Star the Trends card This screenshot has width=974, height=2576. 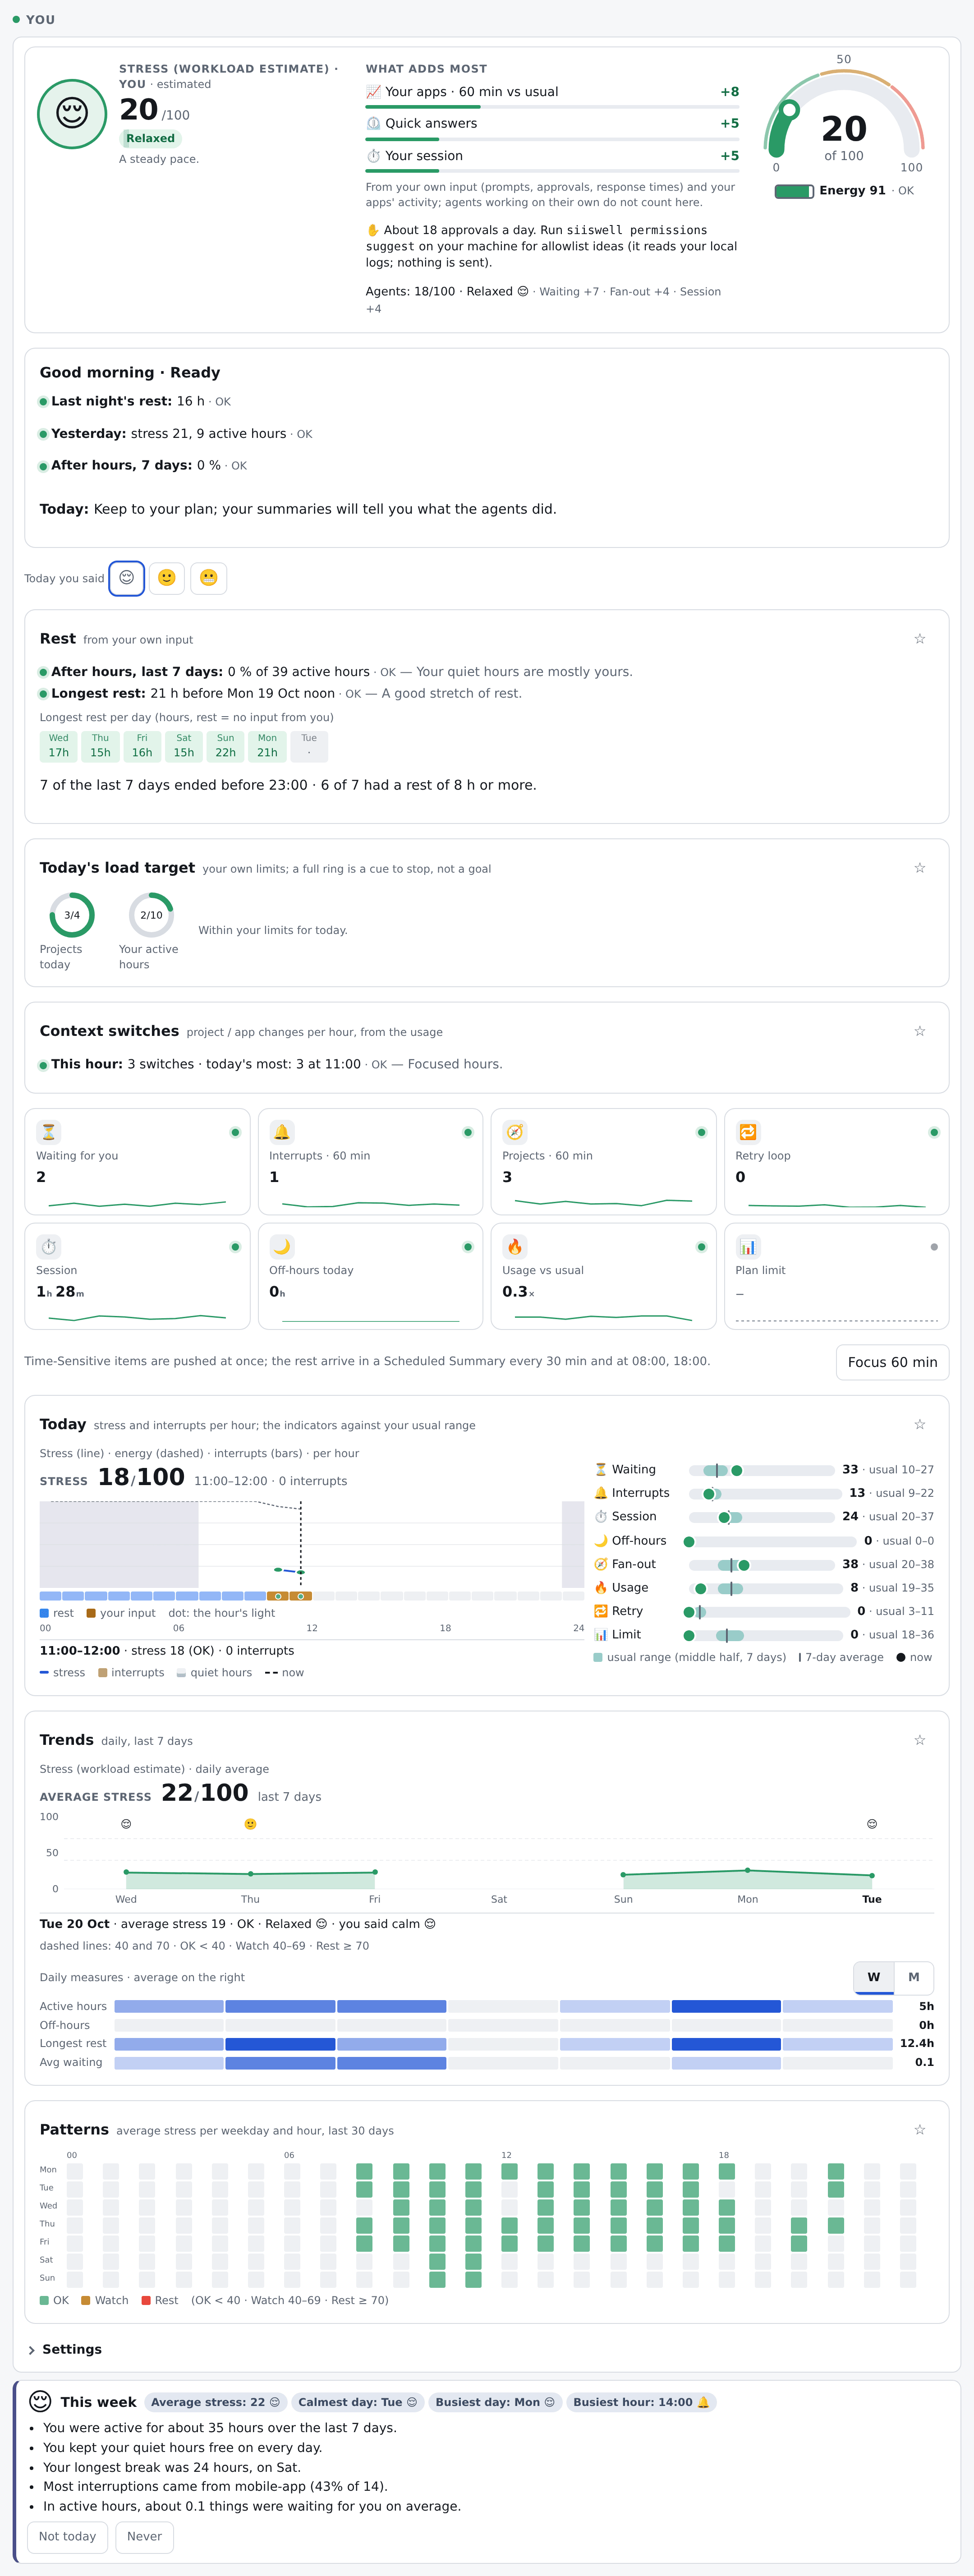[919, 1740]
